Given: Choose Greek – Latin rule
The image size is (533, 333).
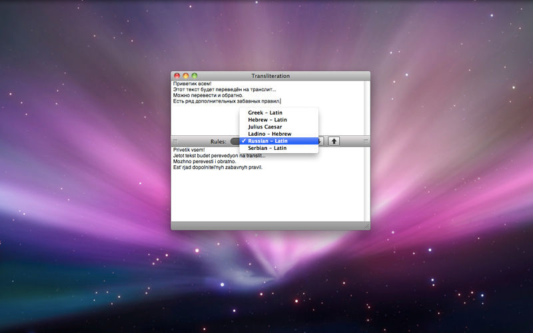Looking at the screenshot, I should [265, 113].
